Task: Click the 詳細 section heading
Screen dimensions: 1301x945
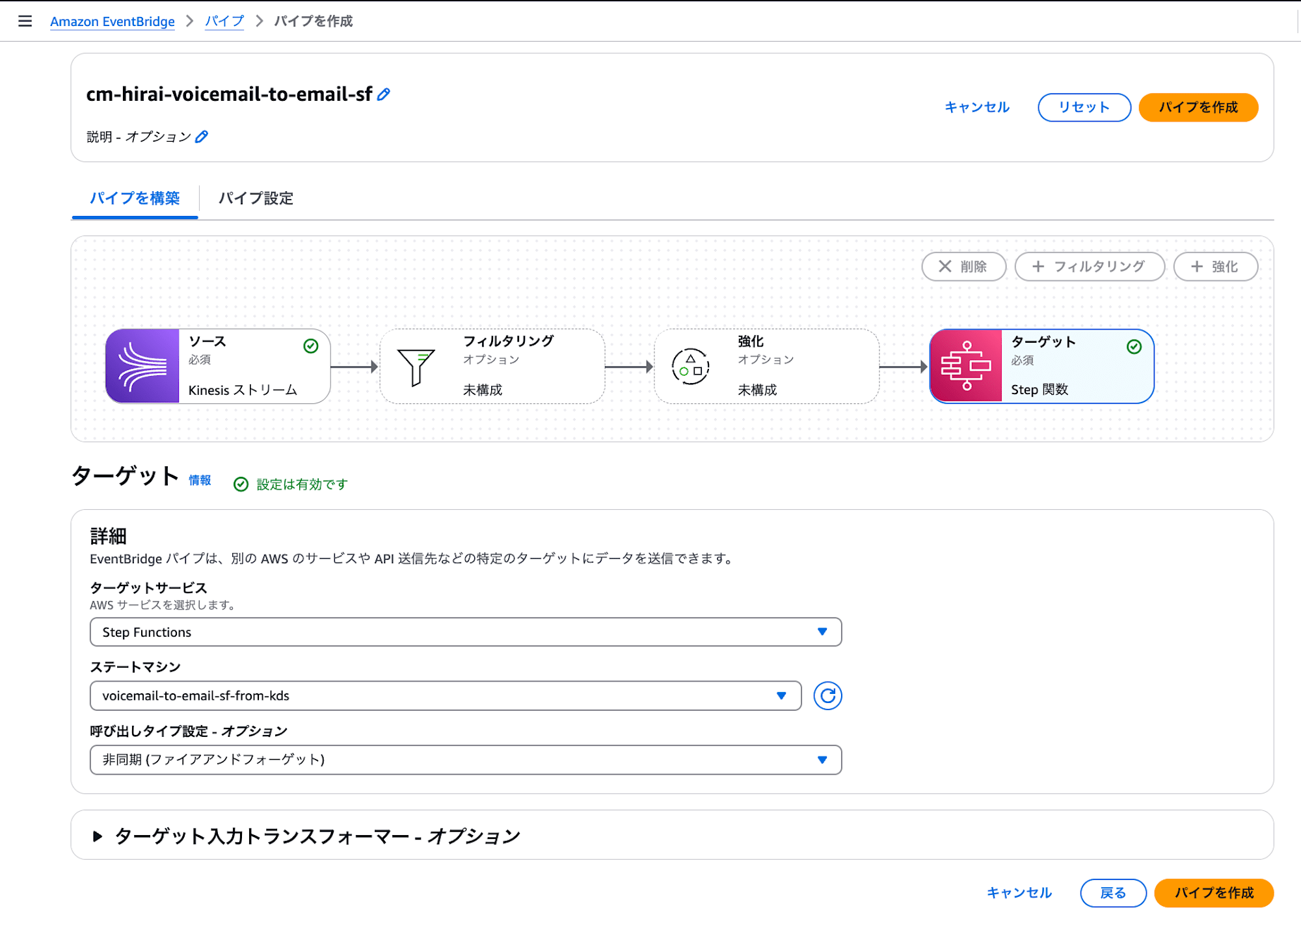Action: pyautogui.click(x=108, y=537)
